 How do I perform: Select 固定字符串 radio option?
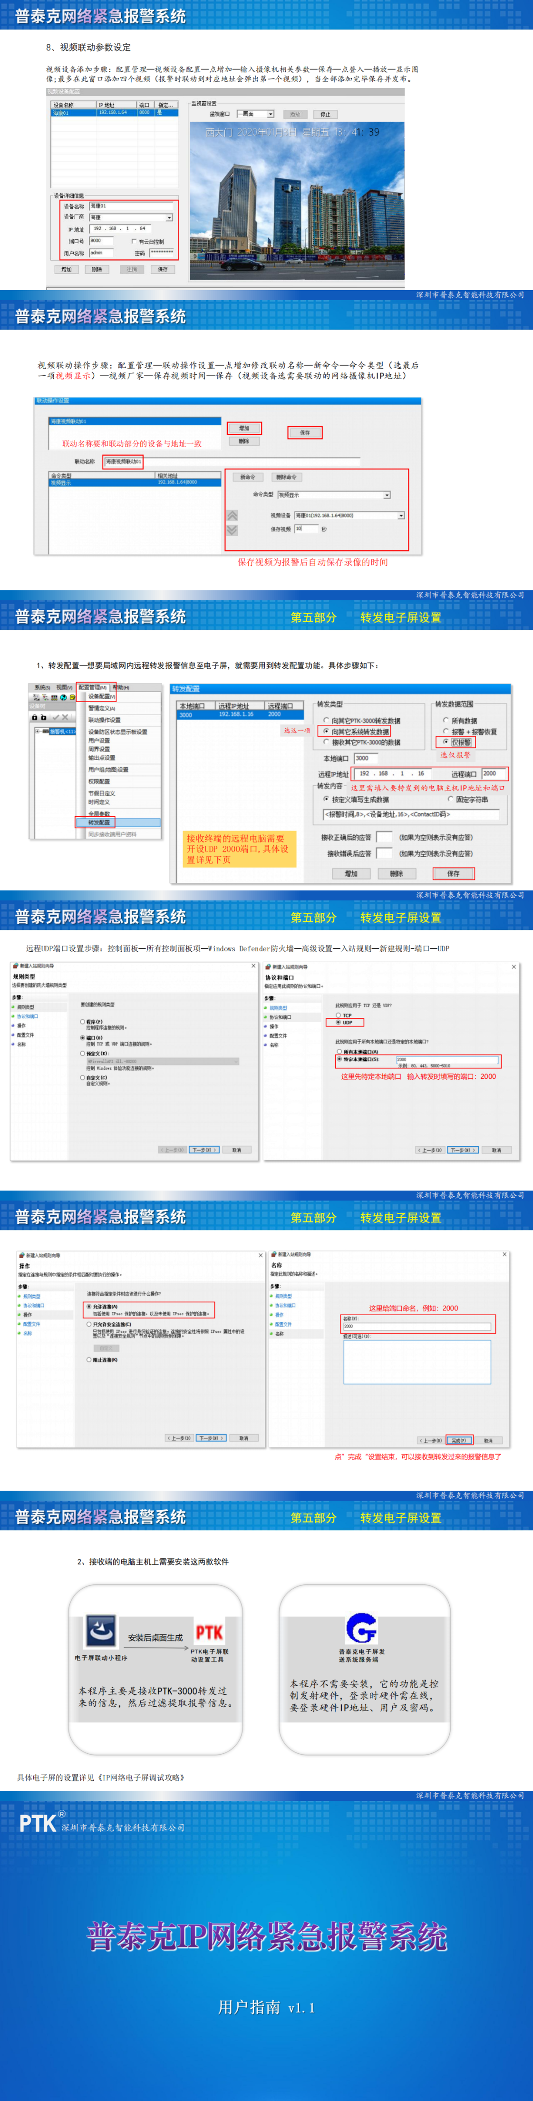tap(450, 799)
